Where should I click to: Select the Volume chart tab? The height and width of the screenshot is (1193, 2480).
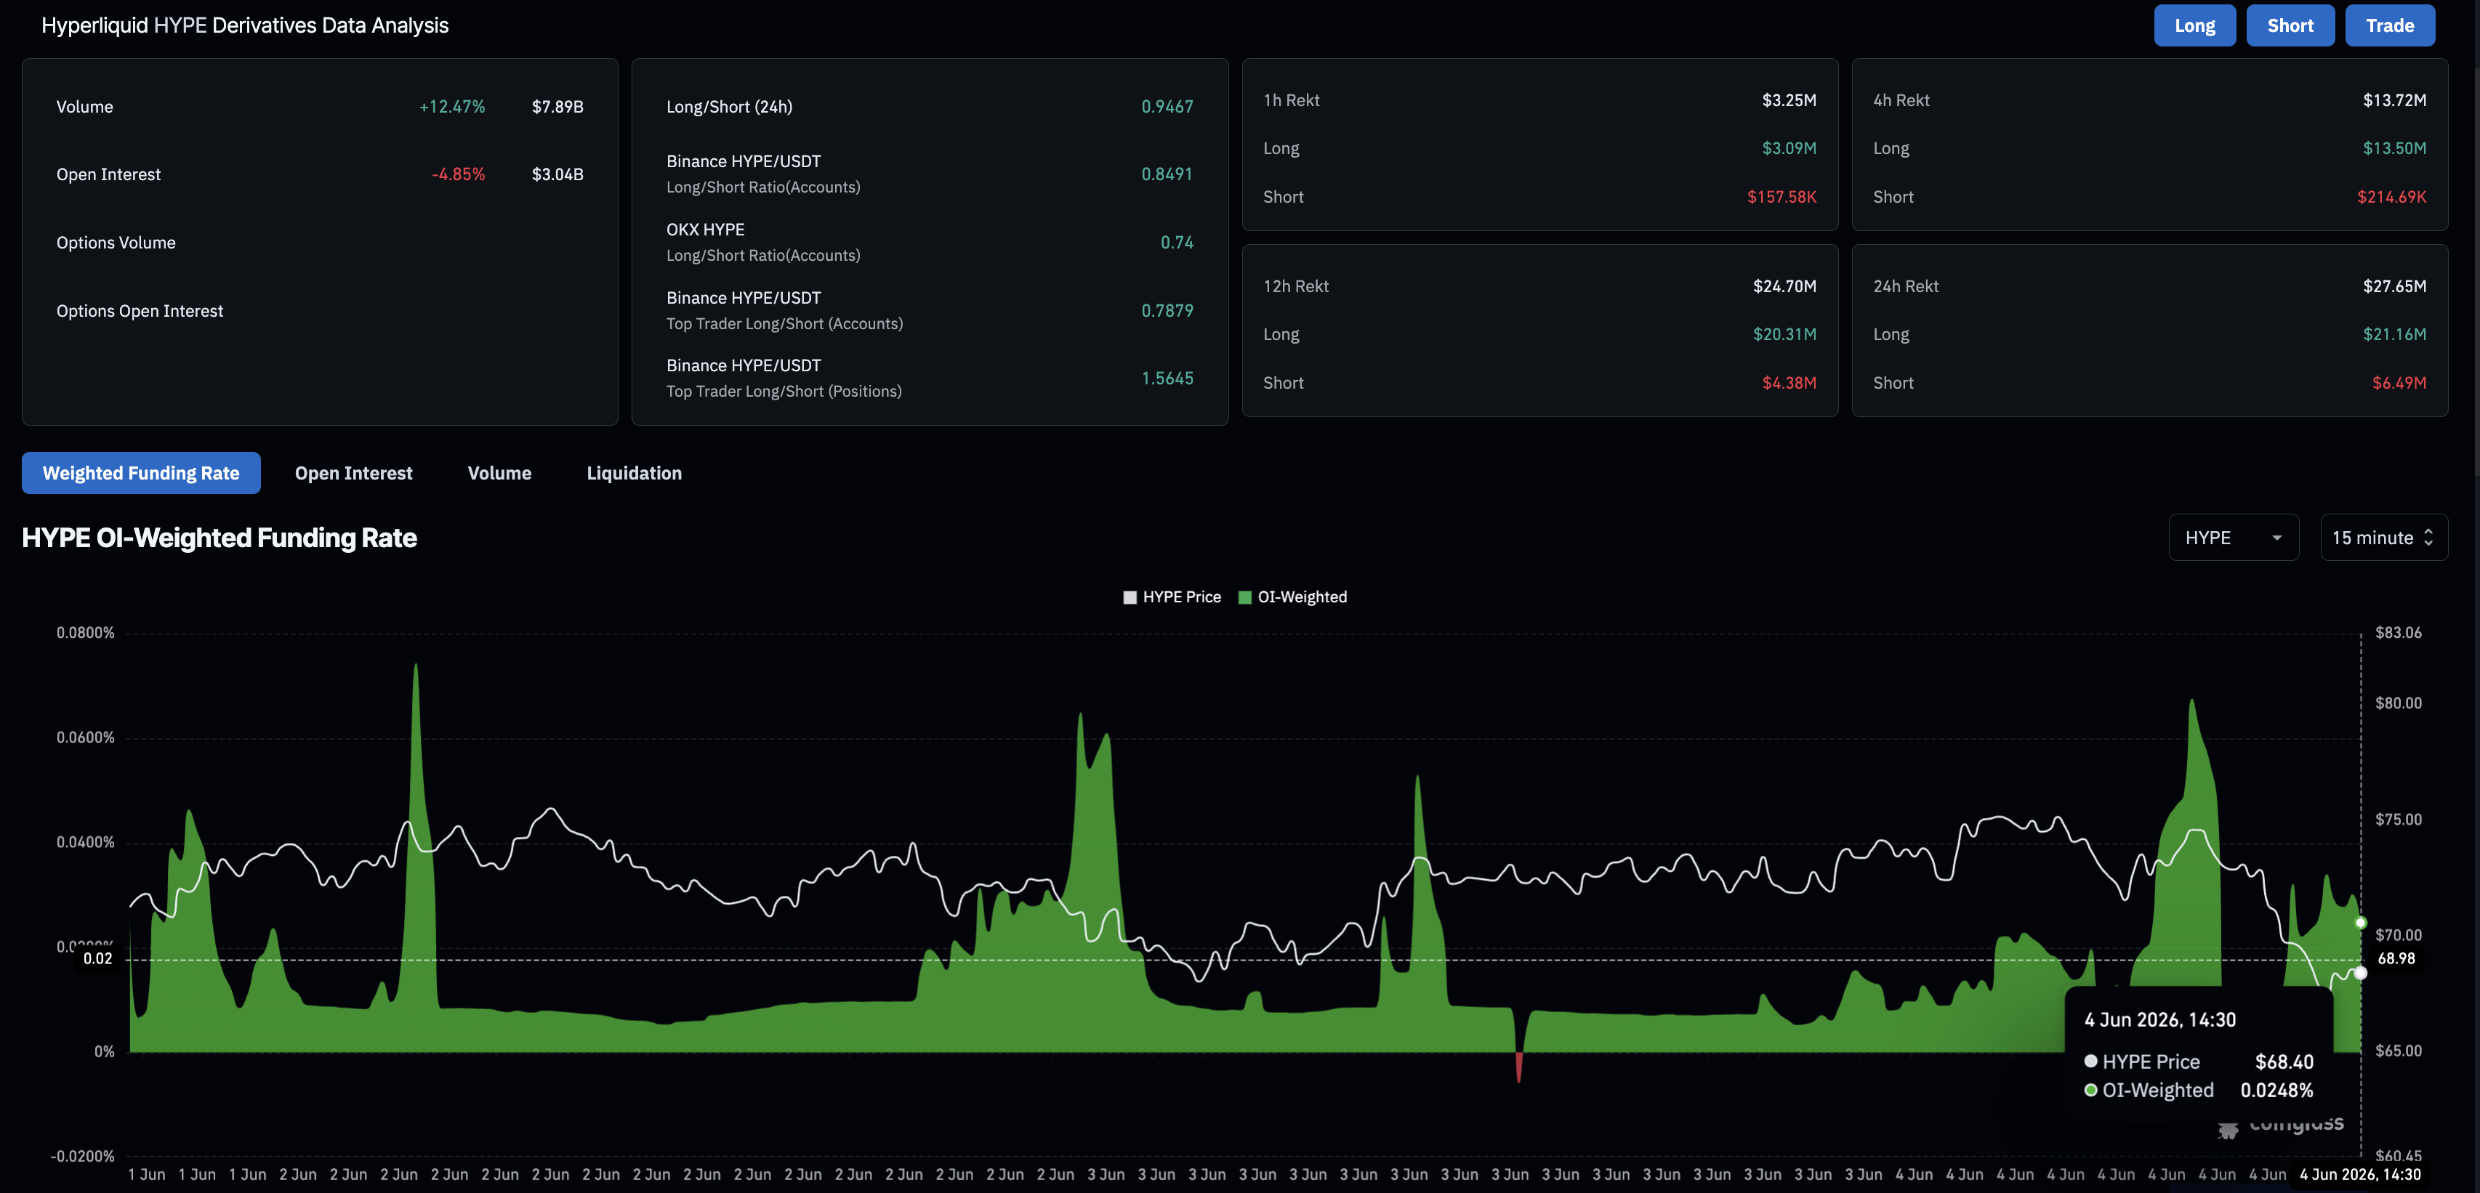point(499,474)
